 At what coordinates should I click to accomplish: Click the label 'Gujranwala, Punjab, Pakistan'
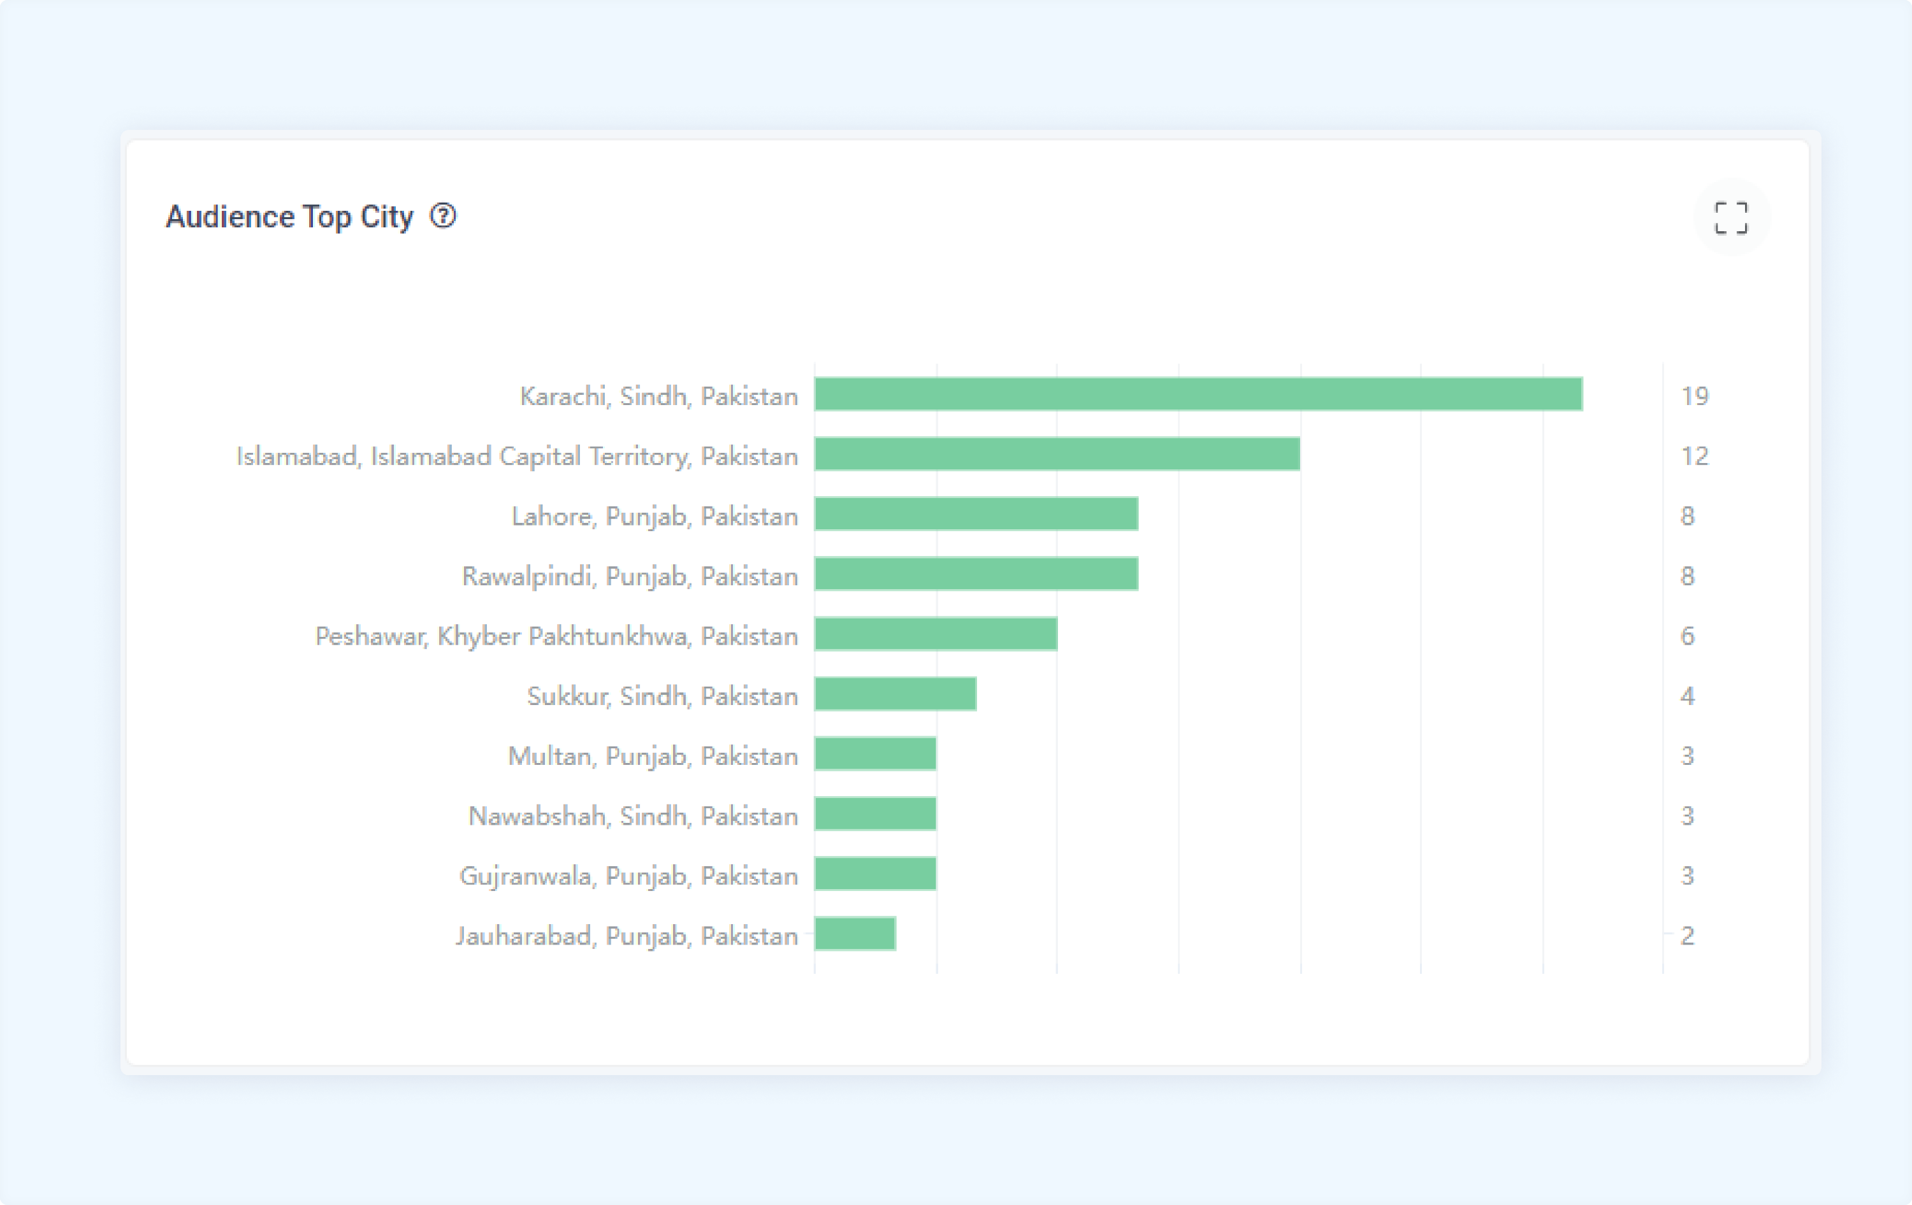[x=628, y=876]
